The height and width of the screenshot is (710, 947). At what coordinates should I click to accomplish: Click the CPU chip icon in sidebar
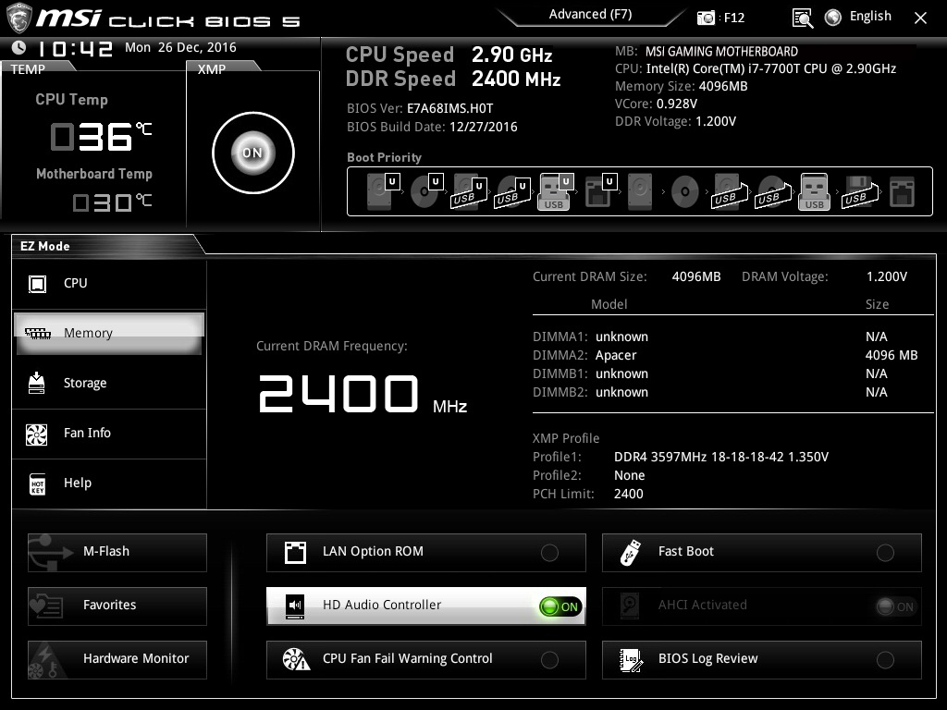38,284
